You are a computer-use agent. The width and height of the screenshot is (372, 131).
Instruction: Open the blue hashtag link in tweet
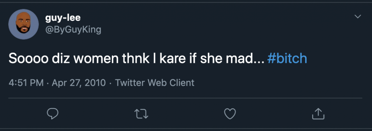click(287, 59)
